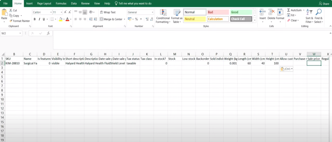Click Merge & Center
The image size is (332, 142).
(x=111, y=19)
